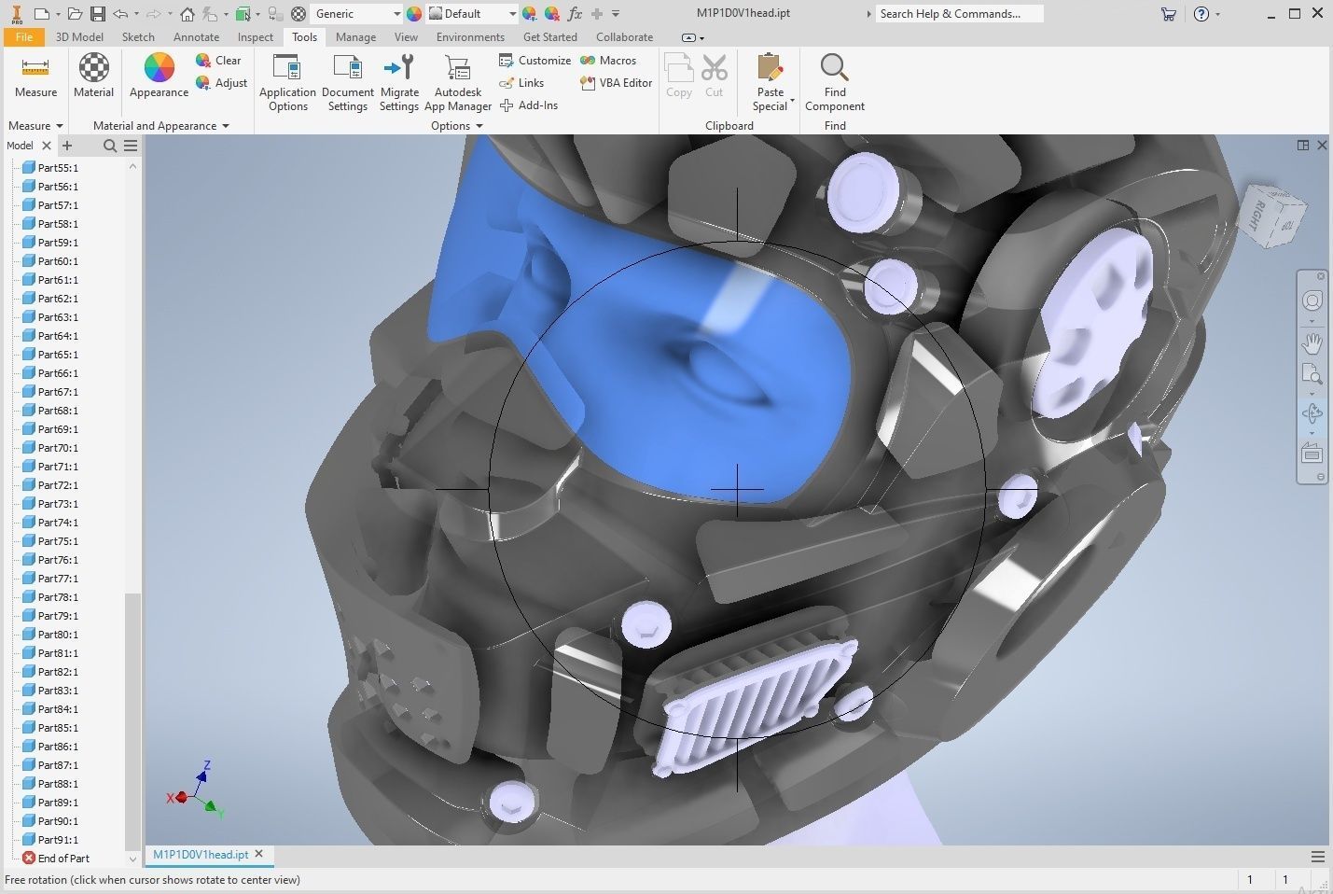The image size is (1333, 894).
Task: Open the Generic material dropdown
Action: (x=396, y=14)
